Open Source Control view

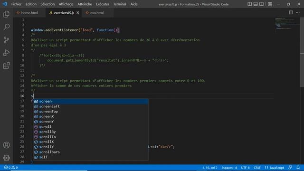tap(6, 40)
